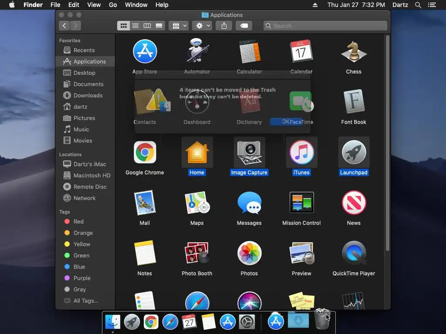
Task: Open Launchpad from the Dock
Action: pyautogui.click(x=132, y=322)
